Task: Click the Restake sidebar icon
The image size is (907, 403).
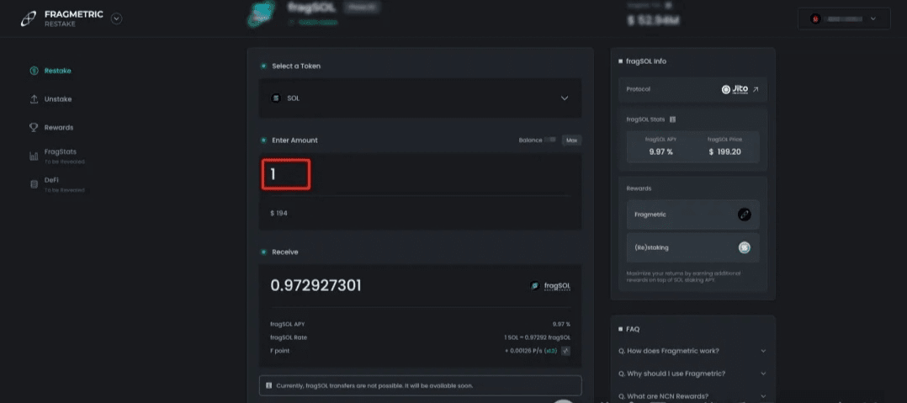Action: (34, 71)
